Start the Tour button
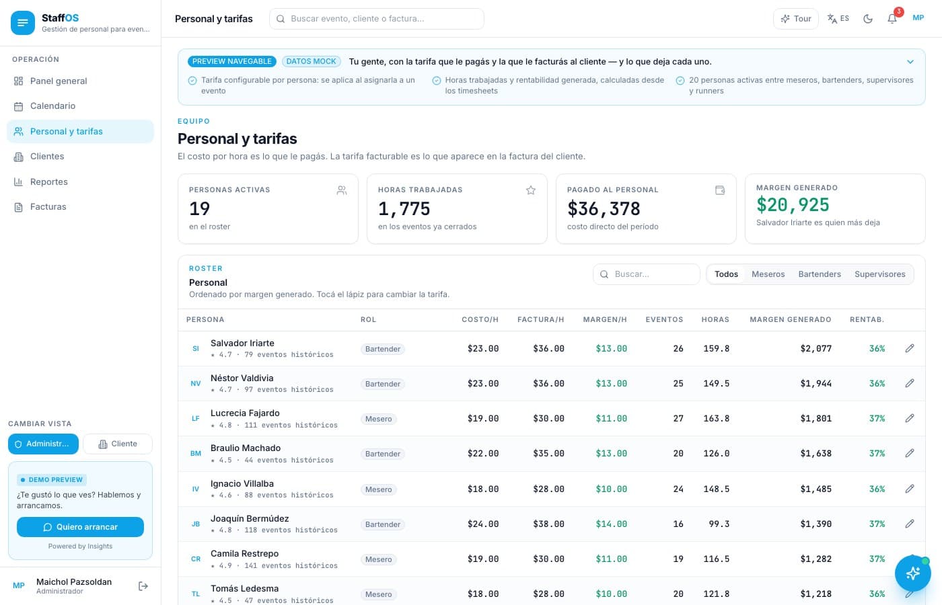This screenshot has height=605, width=942. click(796, 19)
